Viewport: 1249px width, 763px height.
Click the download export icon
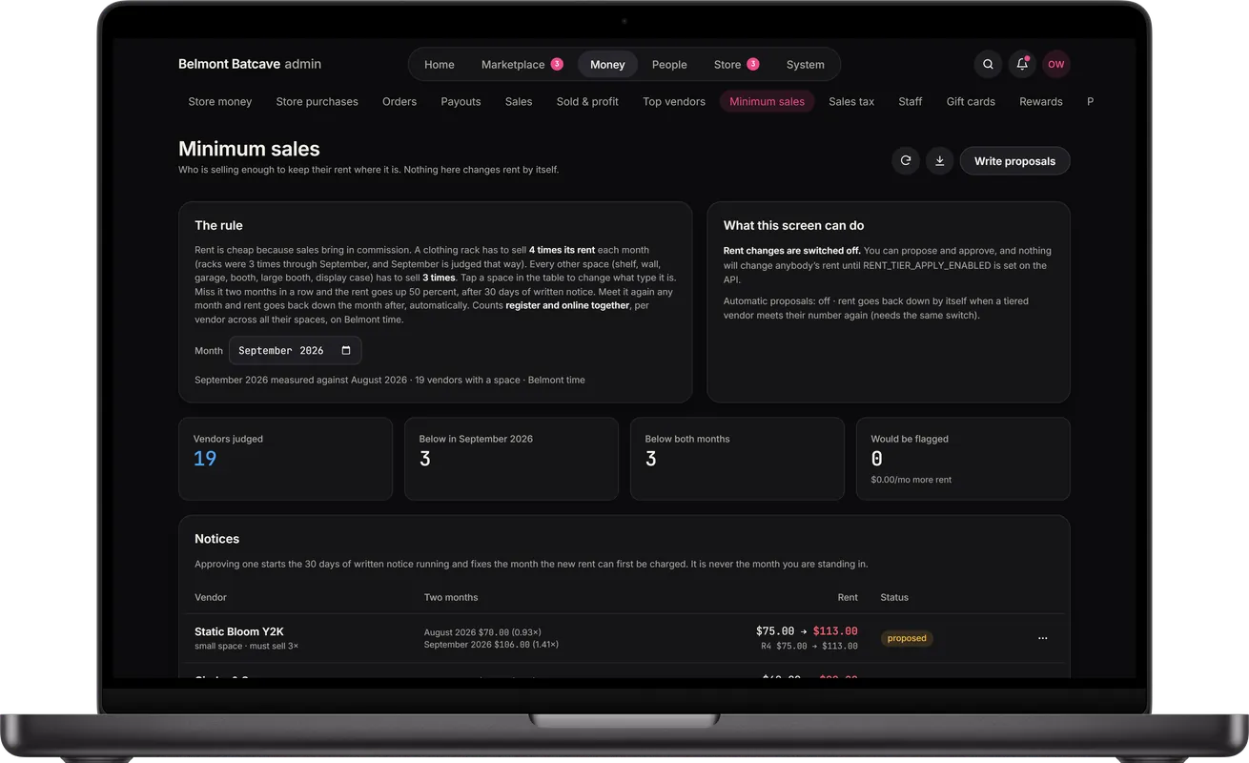coord(939,161)
